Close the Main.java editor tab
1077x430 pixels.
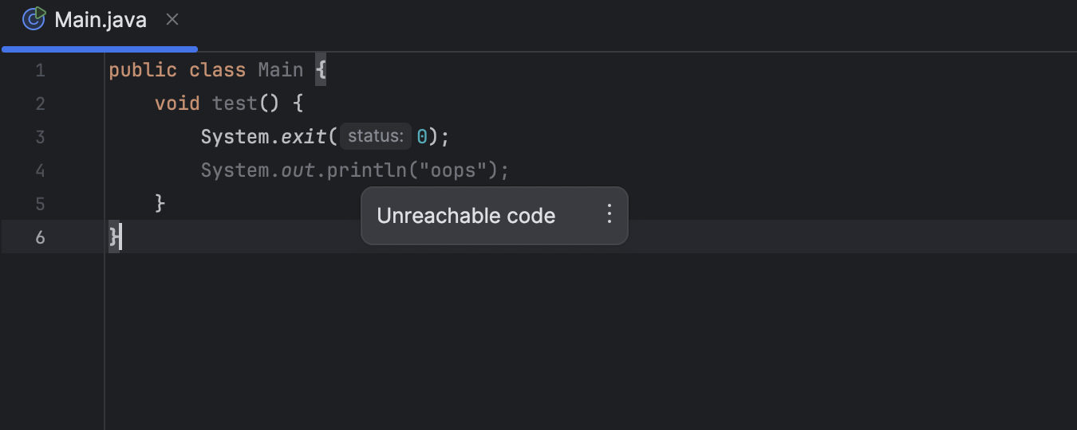172,20
